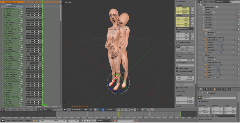Click the Outliner editor type icon

coord(200,2)
